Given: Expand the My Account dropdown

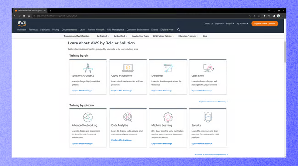Looking at the screenshot, I should (x=242, y=24).
